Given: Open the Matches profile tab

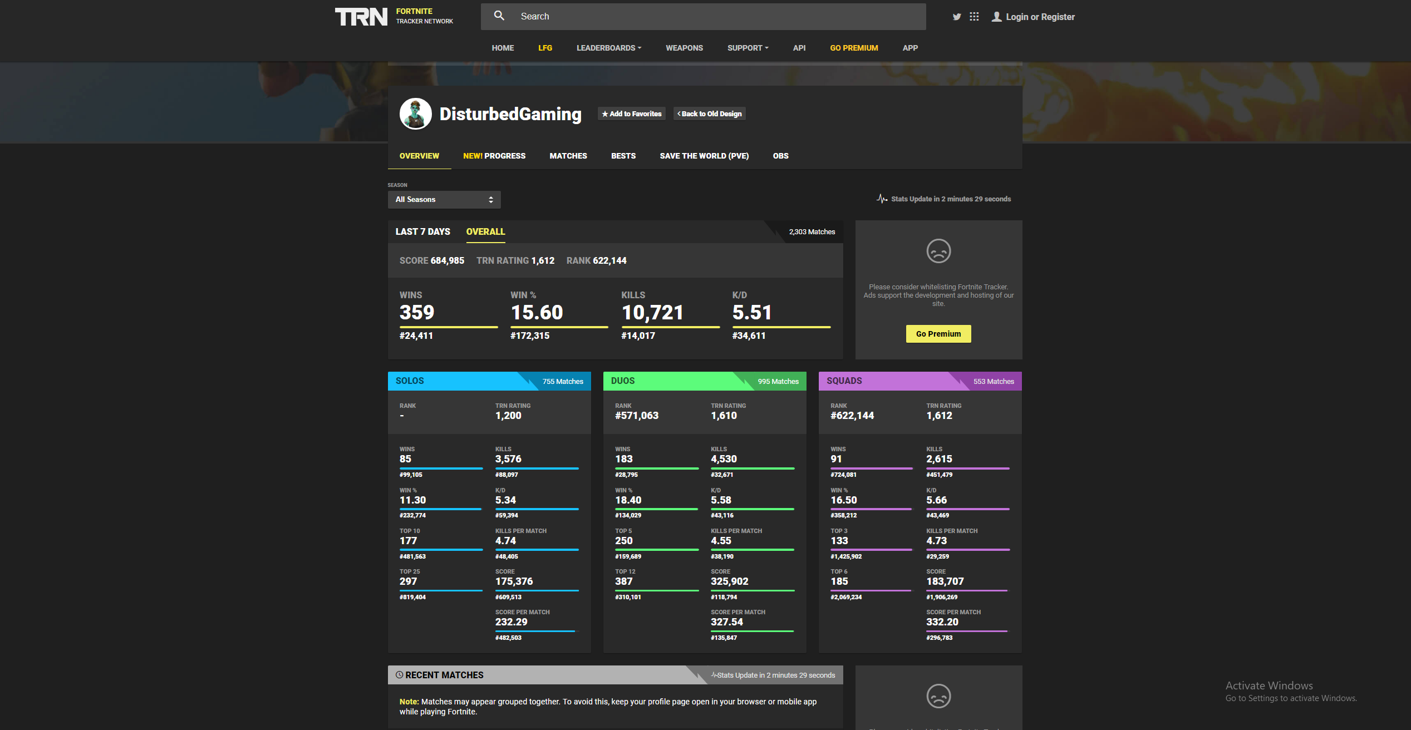Looking at the screenshot, I should pyautogui.click(x=568, y=156).
